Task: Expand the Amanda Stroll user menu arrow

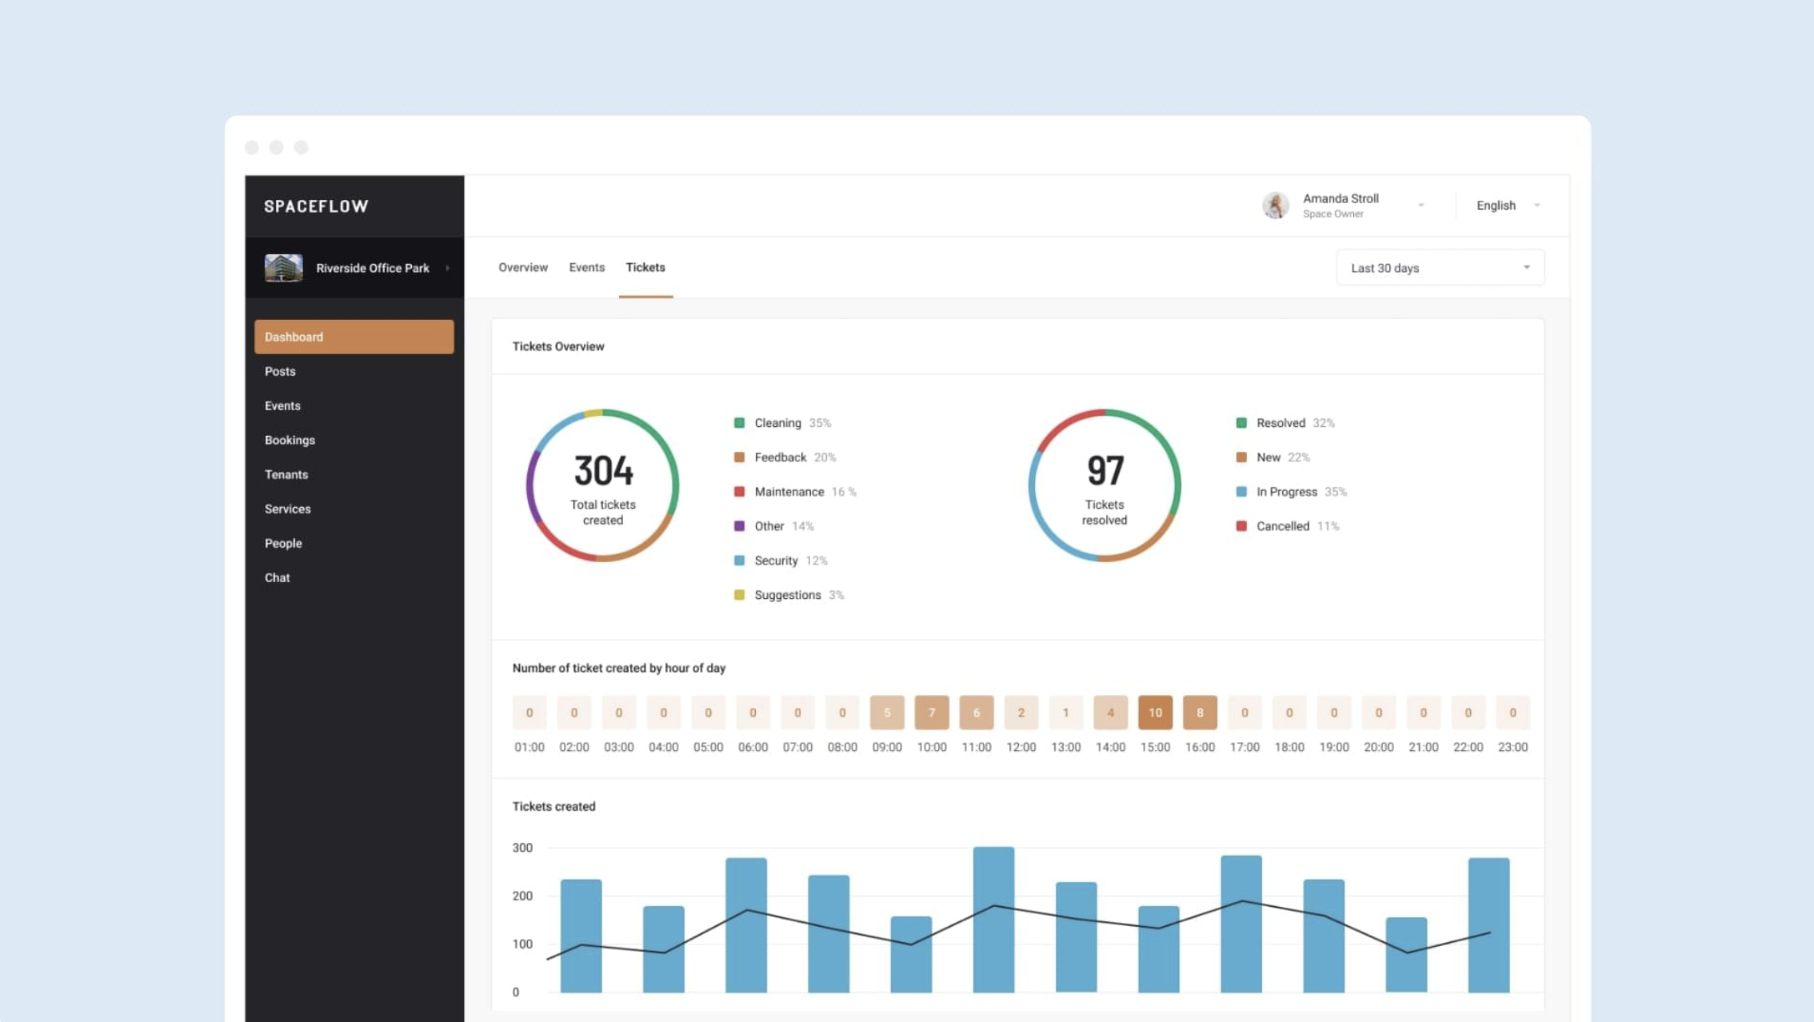Action: tap(1421, 206)
